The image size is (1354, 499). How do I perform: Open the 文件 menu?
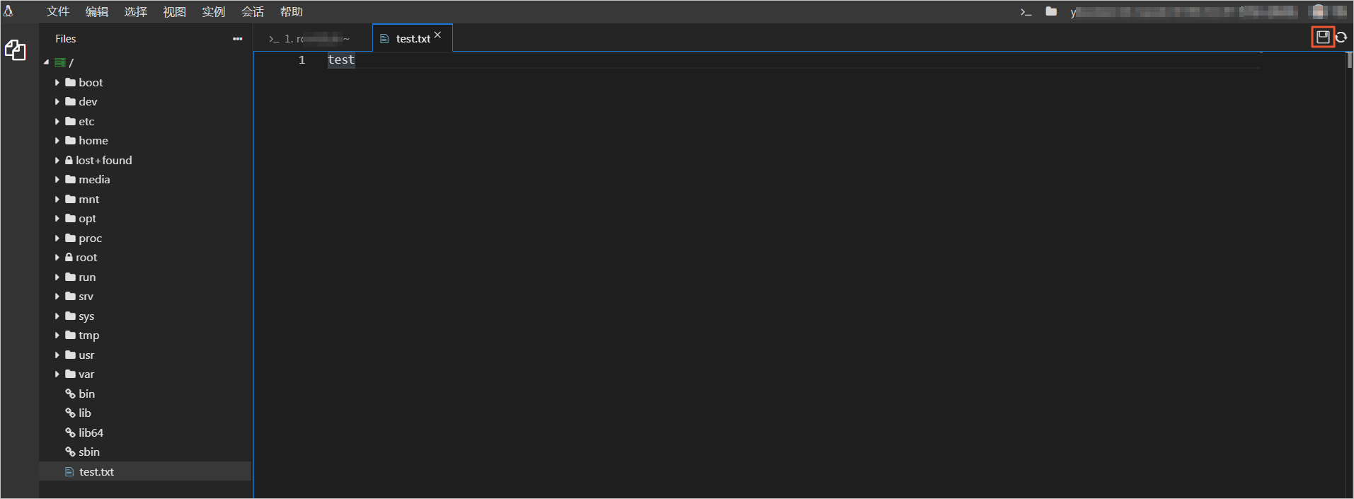click(58, 12)
